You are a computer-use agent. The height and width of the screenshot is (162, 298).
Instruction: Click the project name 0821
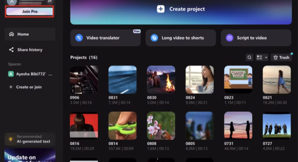pos(267,98)
